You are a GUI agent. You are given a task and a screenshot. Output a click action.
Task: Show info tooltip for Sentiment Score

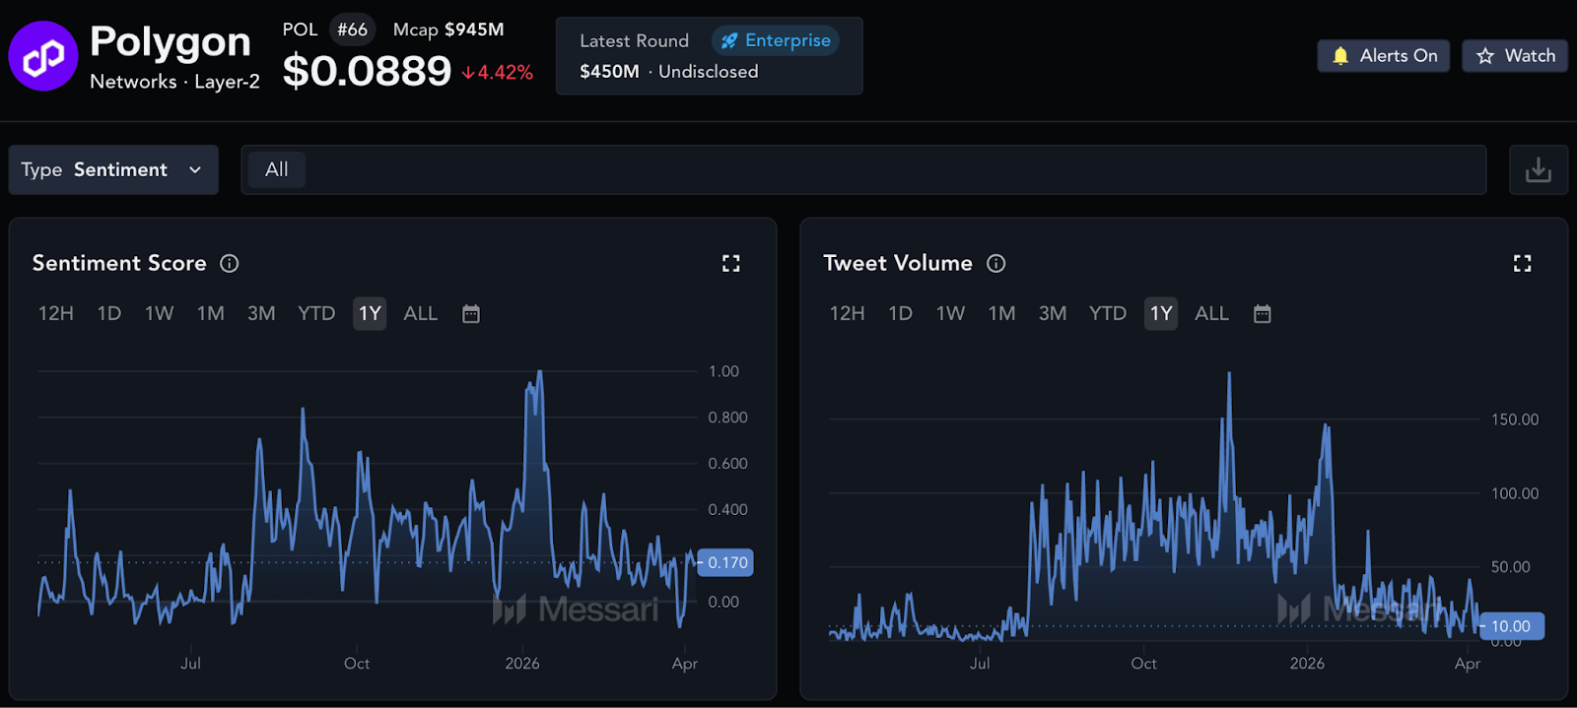pyautogui.click(x=230, y=263)
